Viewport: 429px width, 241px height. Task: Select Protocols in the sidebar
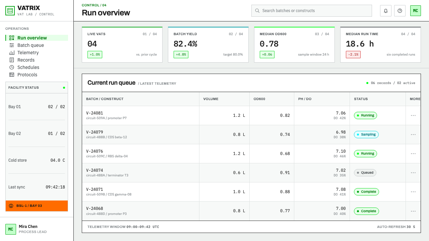(x=37, y=75)
